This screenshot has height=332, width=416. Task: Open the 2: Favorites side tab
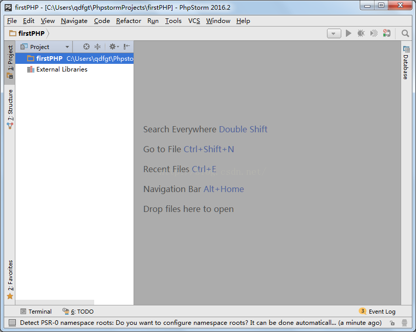tap(10, 279)
